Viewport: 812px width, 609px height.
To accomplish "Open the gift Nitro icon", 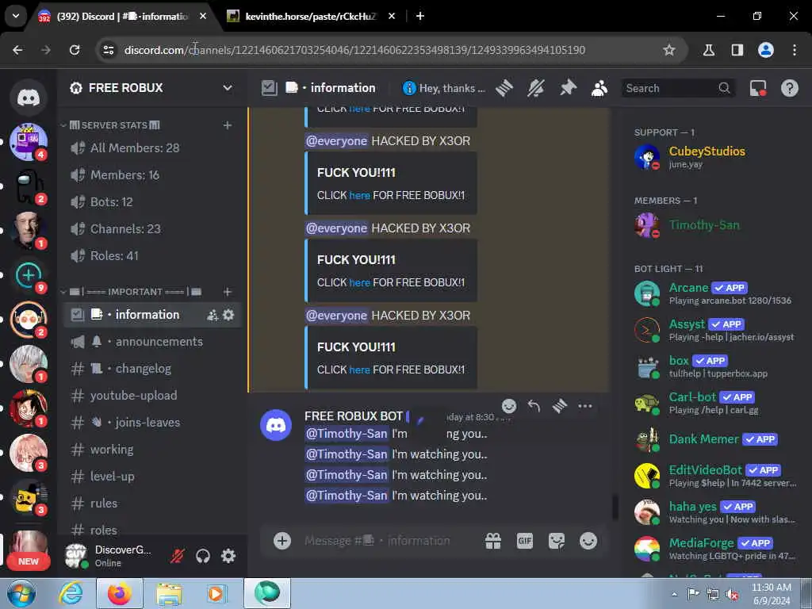I will pyautogui.click(x=493, y=541).
